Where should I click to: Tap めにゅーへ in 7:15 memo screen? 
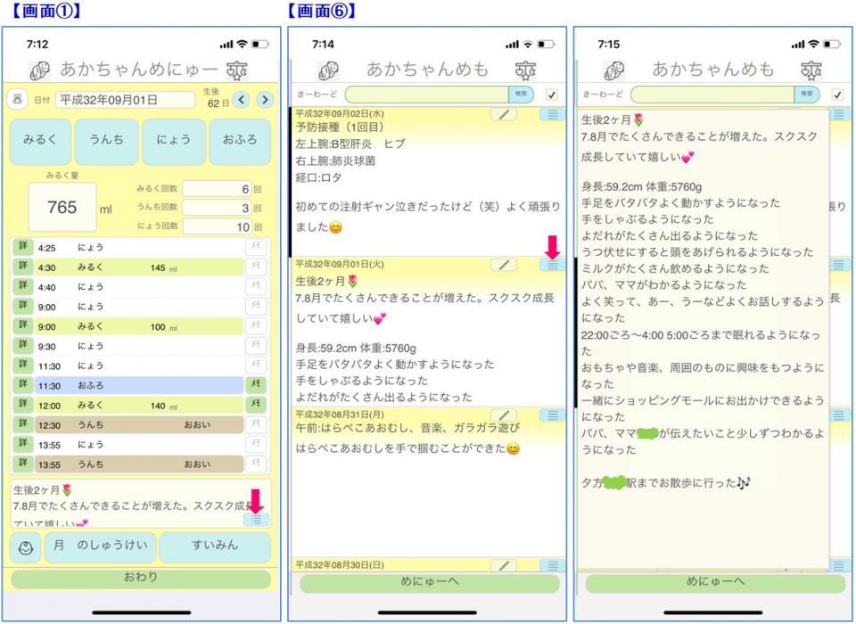tap(715, 582)
